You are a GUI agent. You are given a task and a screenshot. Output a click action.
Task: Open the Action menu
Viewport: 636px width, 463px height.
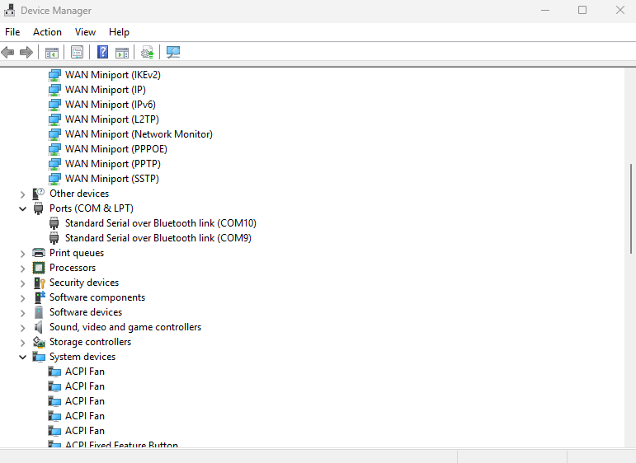[x=48, y=32]
